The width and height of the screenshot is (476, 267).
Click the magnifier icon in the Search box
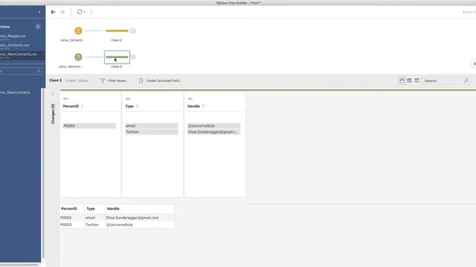point(466,81)
